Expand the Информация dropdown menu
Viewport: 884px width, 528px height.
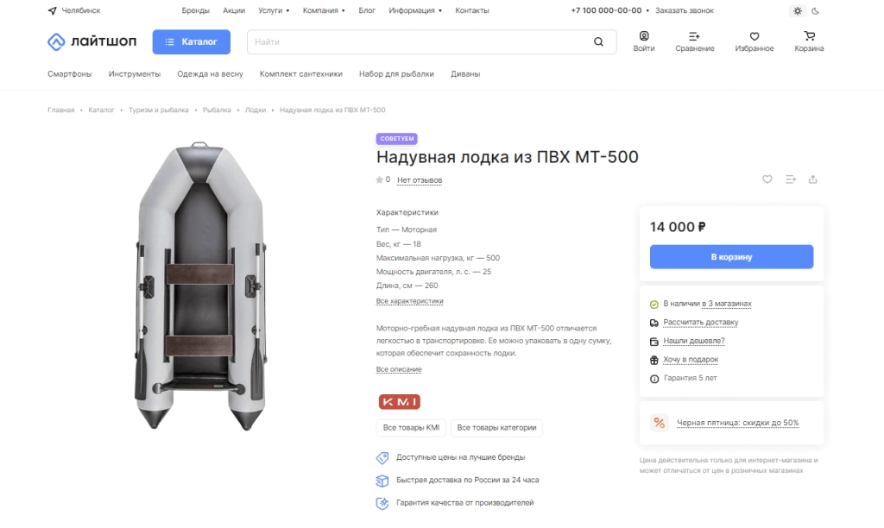pyautogui.click(x=415, y=10)
